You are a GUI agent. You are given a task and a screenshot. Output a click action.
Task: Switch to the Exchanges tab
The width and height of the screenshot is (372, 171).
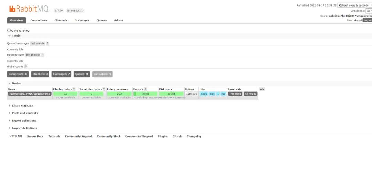82,20
